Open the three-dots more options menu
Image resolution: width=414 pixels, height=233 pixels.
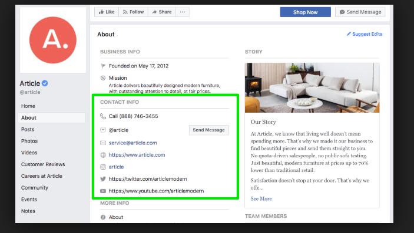tap(183, 12)
